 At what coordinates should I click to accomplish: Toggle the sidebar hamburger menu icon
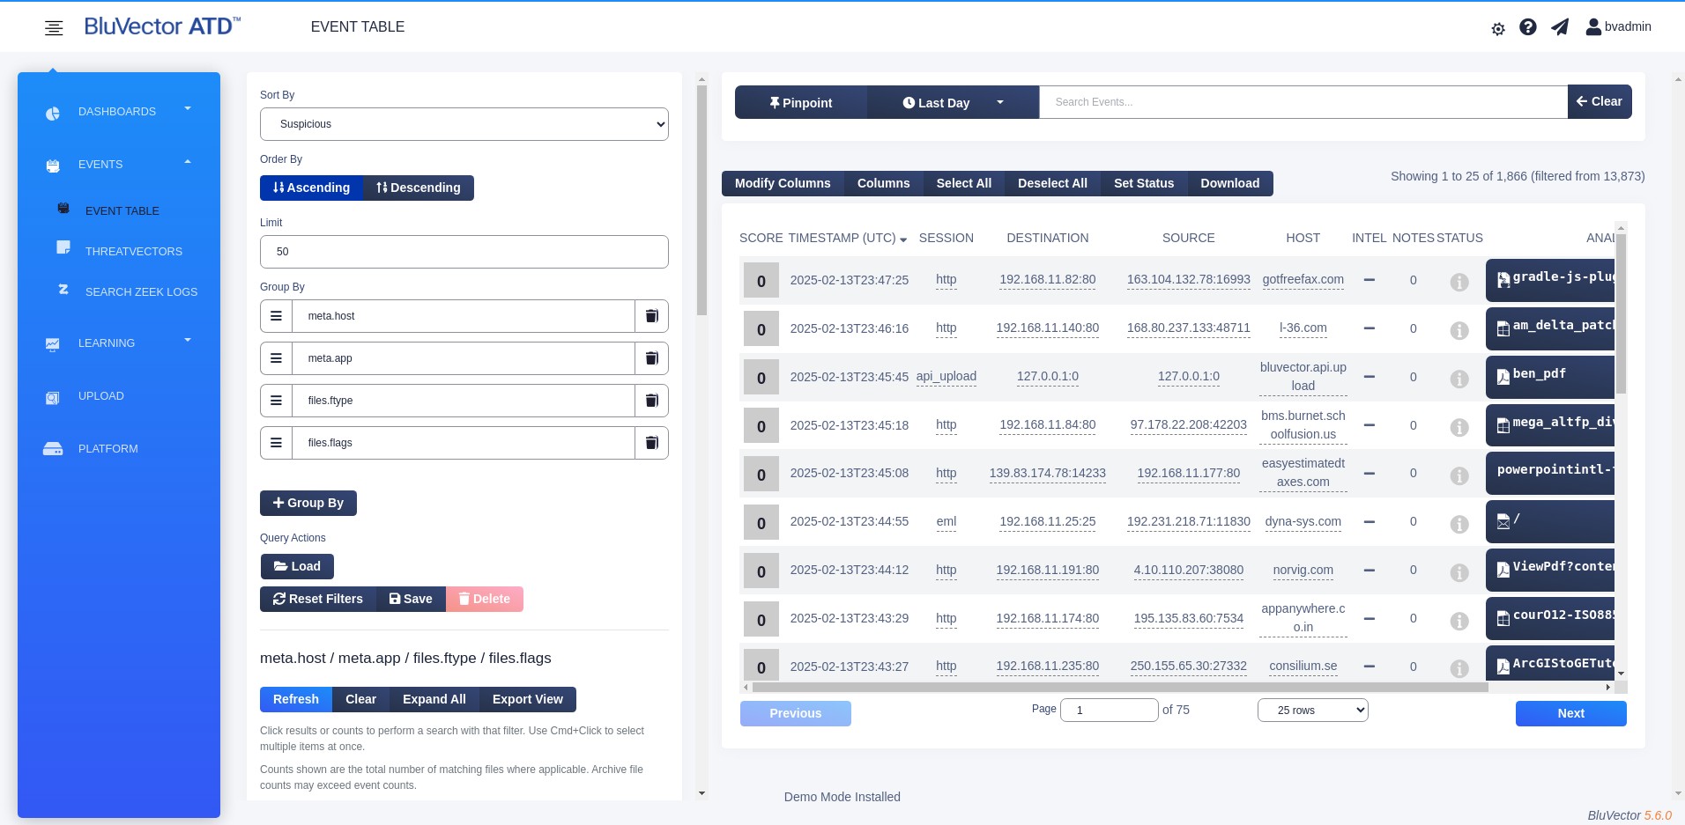(54, 28)
